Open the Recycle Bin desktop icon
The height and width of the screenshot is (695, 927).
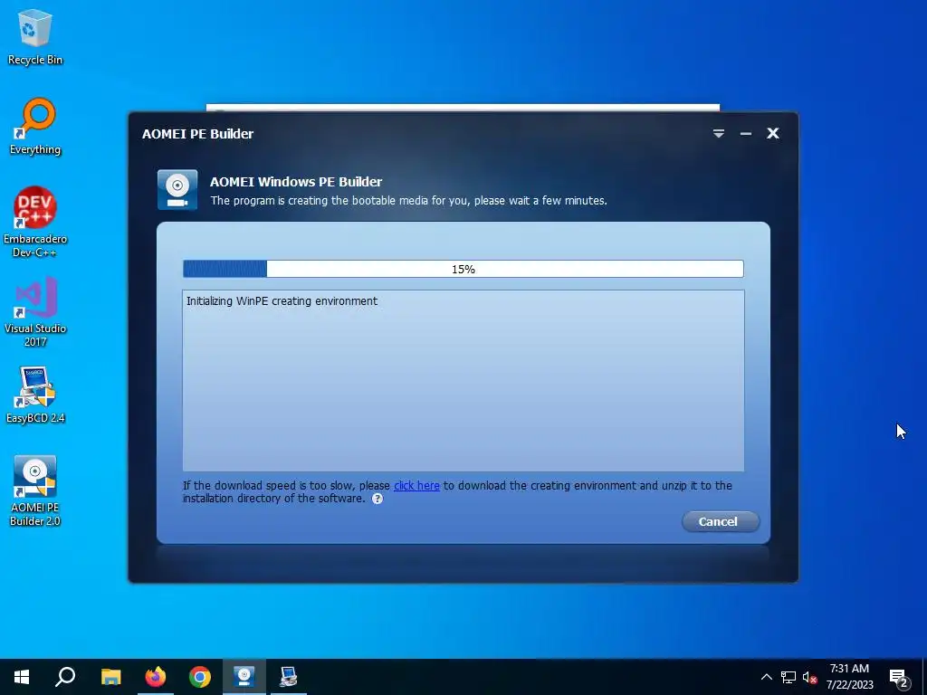point(35,37)
